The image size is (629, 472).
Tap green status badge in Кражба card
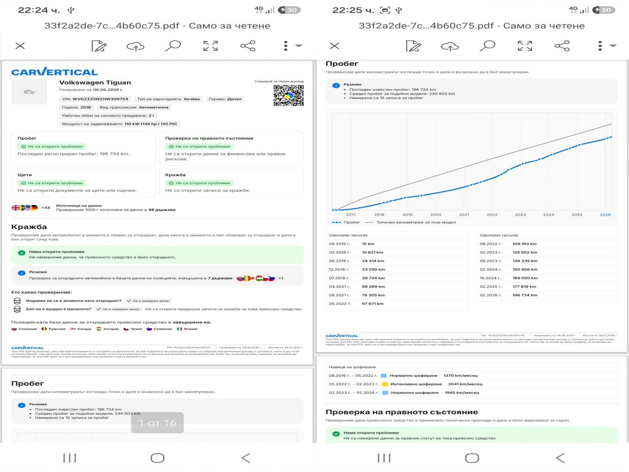199,183
